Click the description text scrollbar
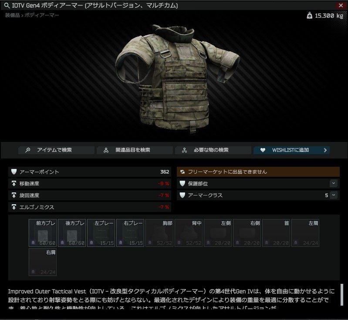This screenshot has width=348, height=320. pos(342,295)
